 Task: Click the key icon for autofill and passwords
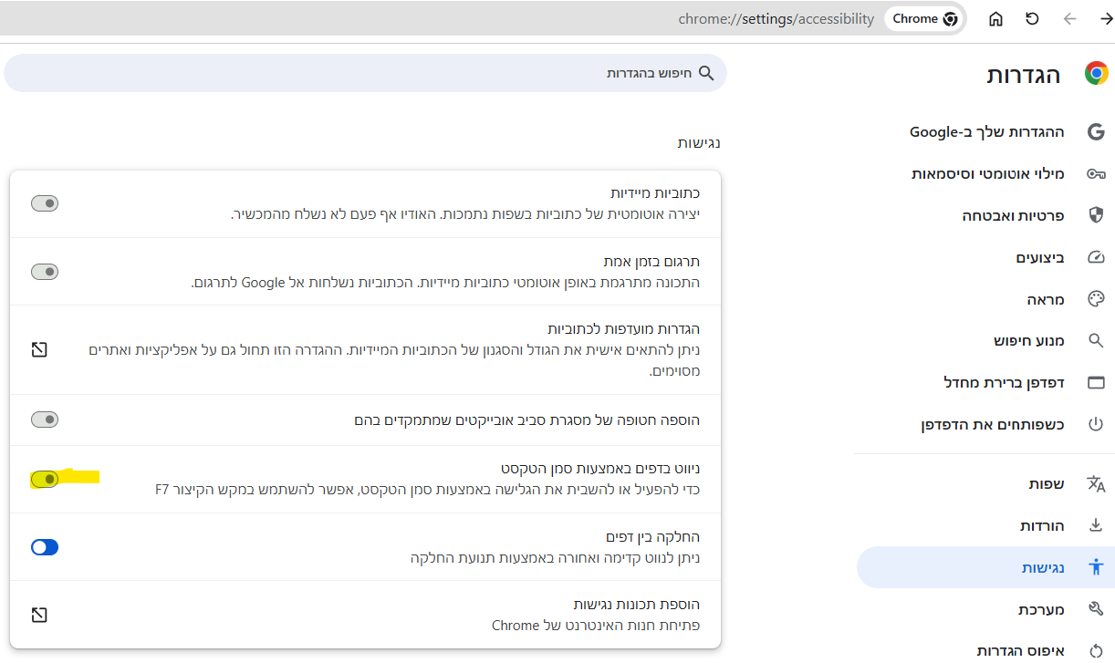click(x=1096, y=174)
